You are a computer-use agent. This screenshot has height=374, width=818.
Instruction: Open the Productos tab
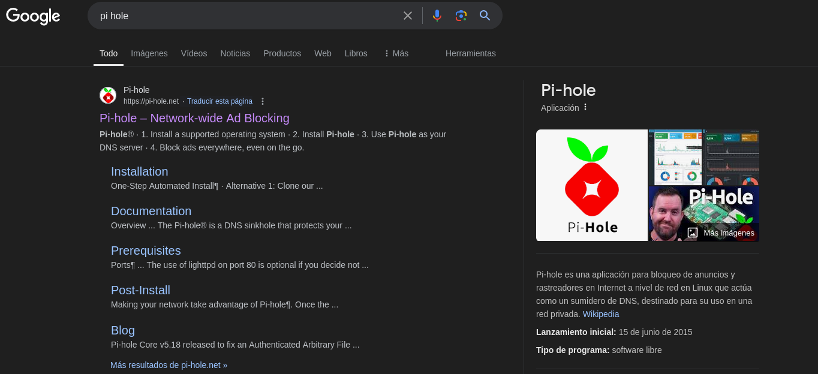tap(282, 53)
